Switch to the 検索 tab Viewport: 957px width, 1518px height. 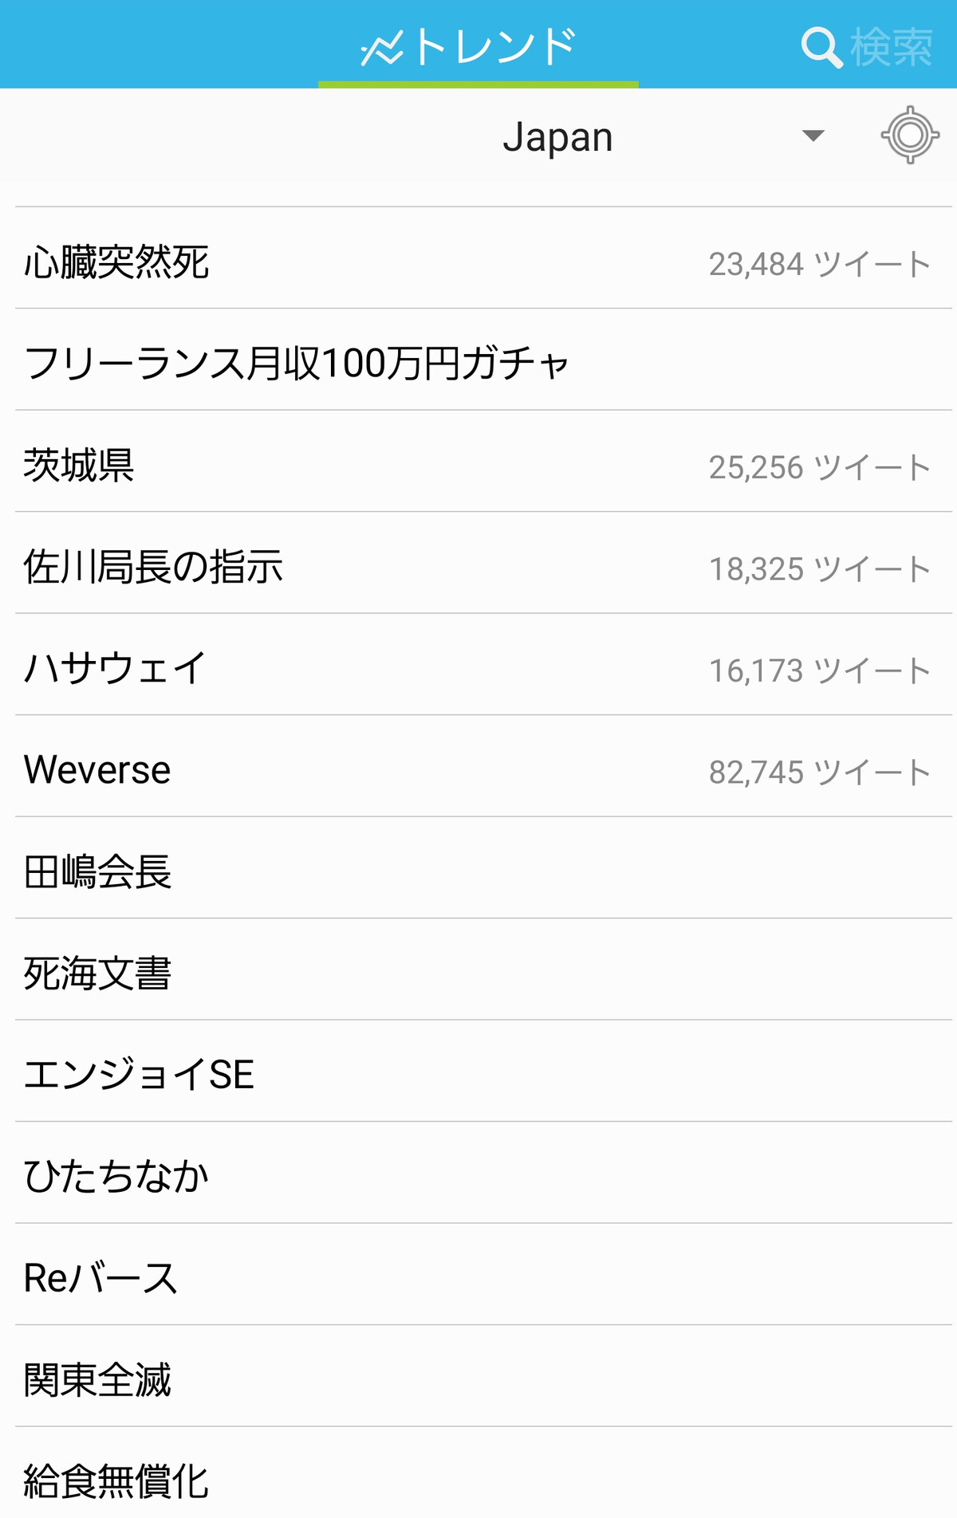pyautogui.click(x=867, y=46)
